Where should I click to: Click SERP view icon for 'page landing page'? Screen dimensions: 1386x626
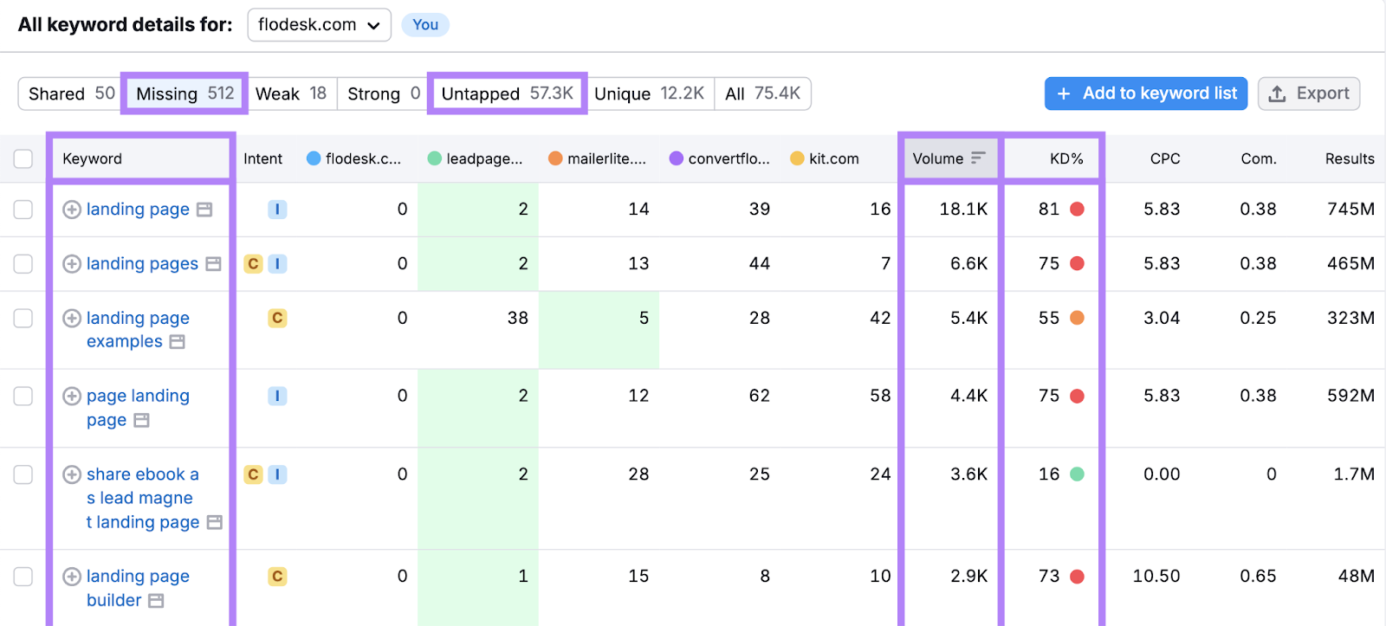point(142,421)
